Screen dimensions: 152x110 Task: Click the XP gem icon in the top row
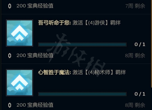click(10, 6)
